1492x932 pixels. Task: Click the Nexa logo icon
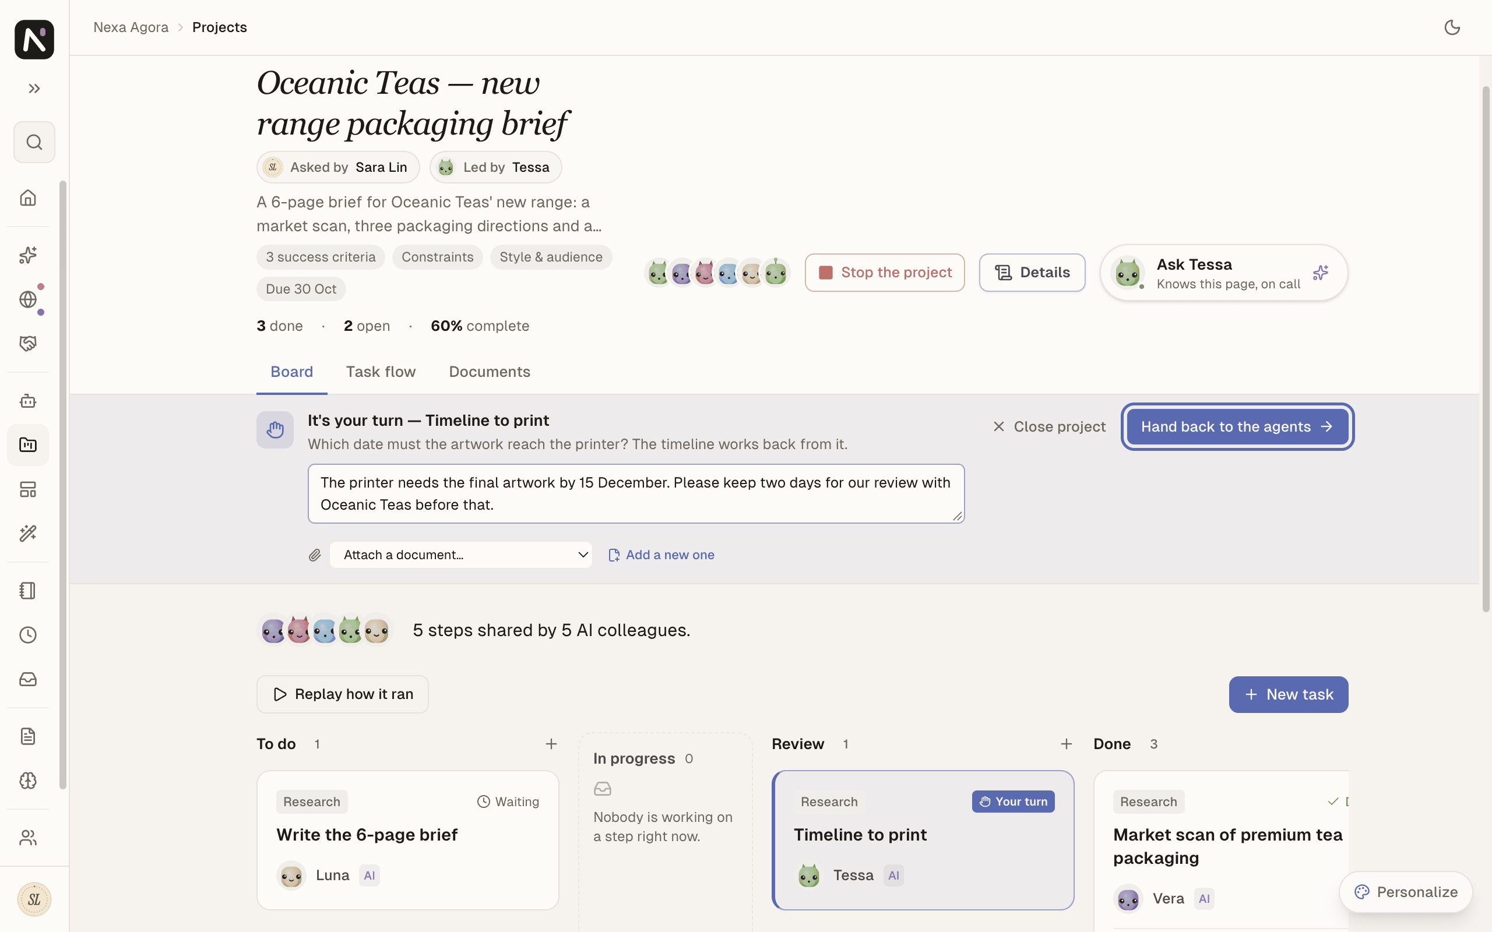(34, 40)
